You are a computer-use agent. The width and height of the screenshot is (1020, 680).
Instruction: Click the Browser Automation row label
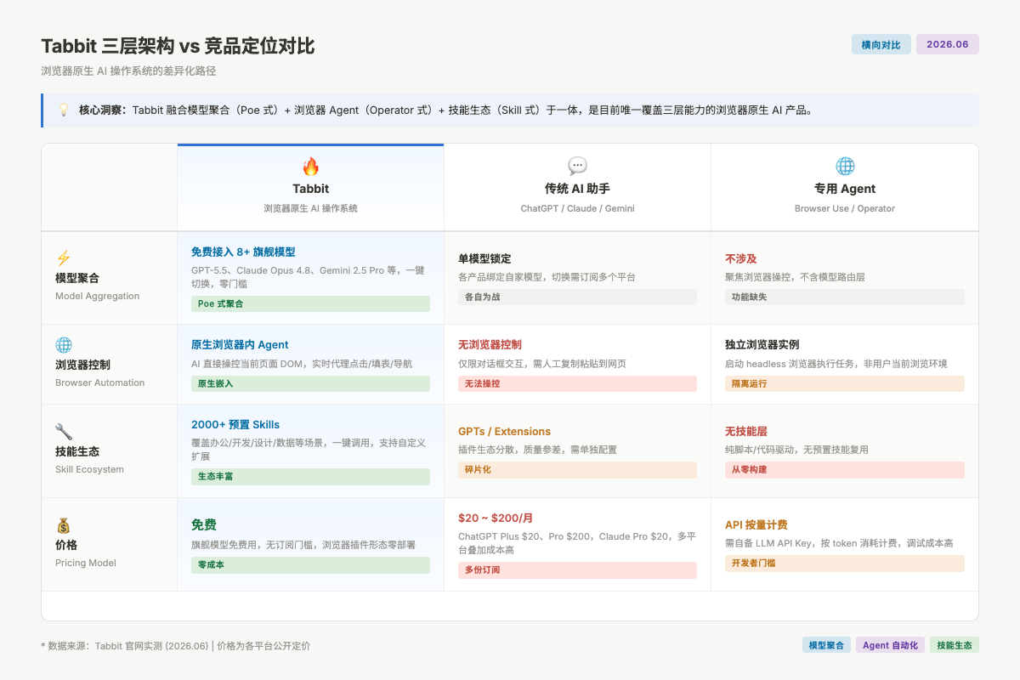pyautogui.click(x=100, y=383)
